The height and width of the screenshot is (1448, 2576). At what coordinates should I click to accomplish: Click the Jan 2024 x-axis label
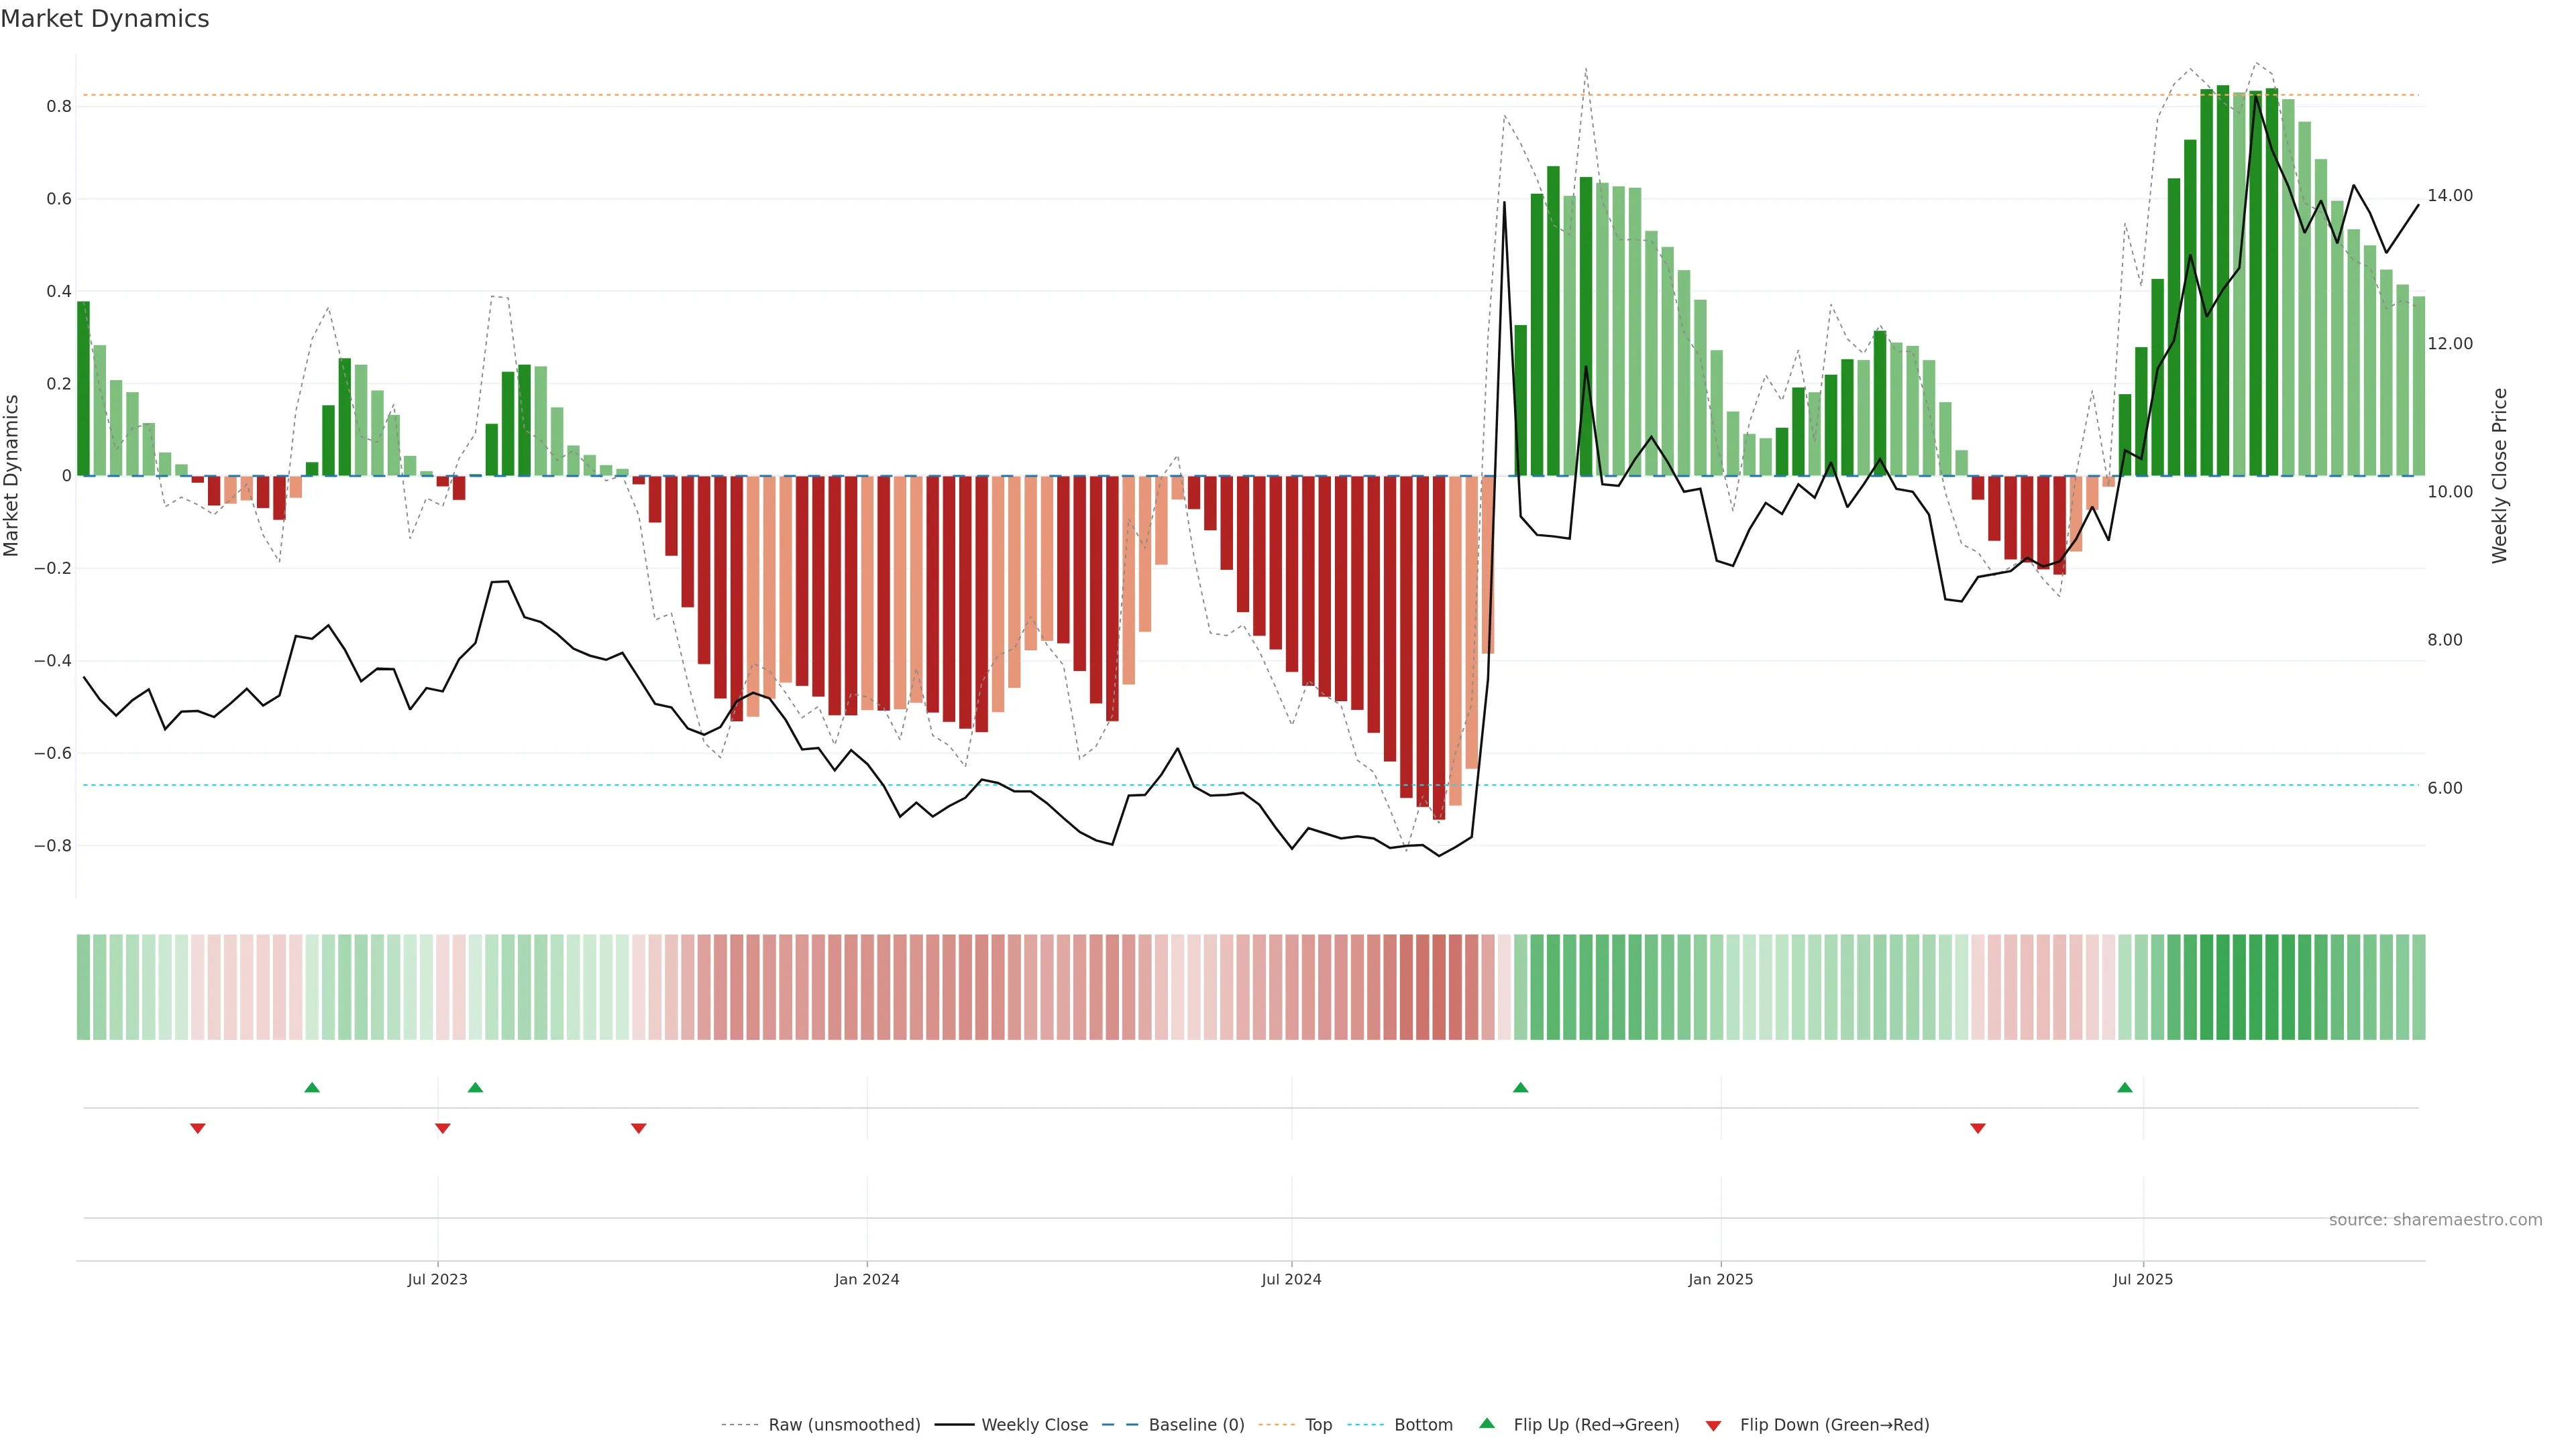point(866,1279)
